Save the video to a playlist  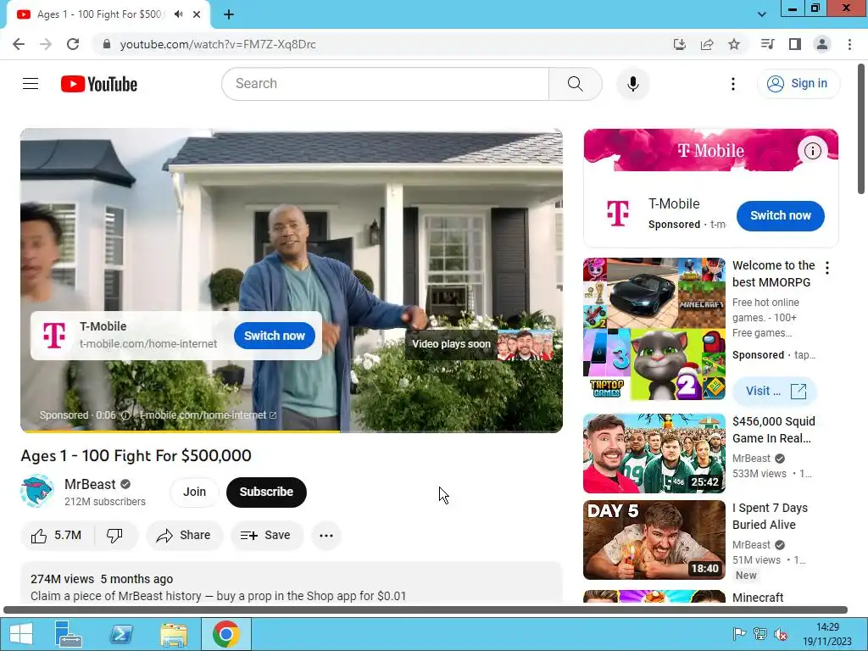267,536
